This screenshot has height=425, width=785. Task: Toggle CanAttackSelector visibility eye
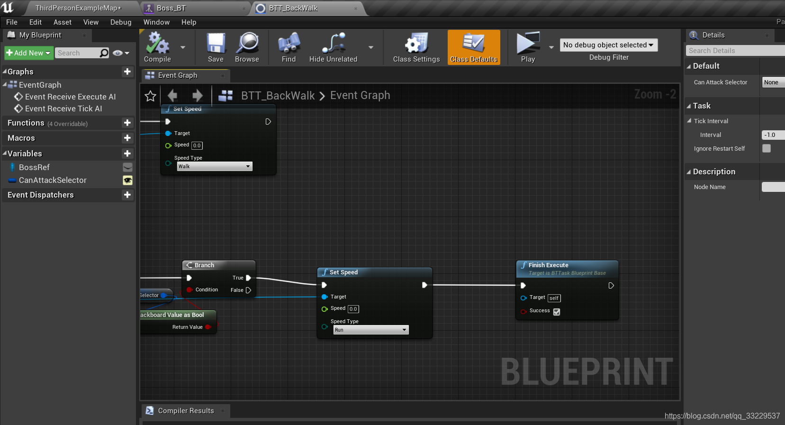click(x=127, y=180)
